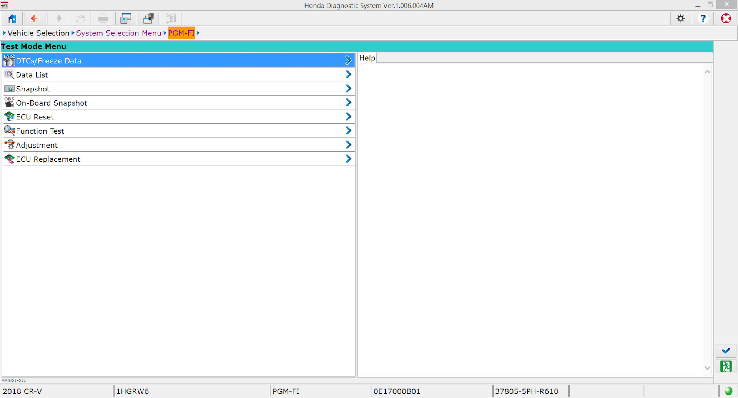Click the red X exit icon
The width and height of the screenshot is (738, 398).
pos(726,18)
